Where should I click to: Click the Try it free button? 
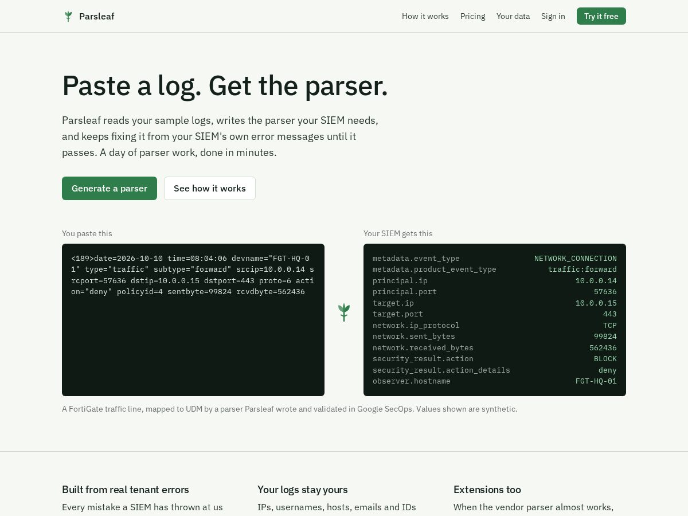[601, 16]
